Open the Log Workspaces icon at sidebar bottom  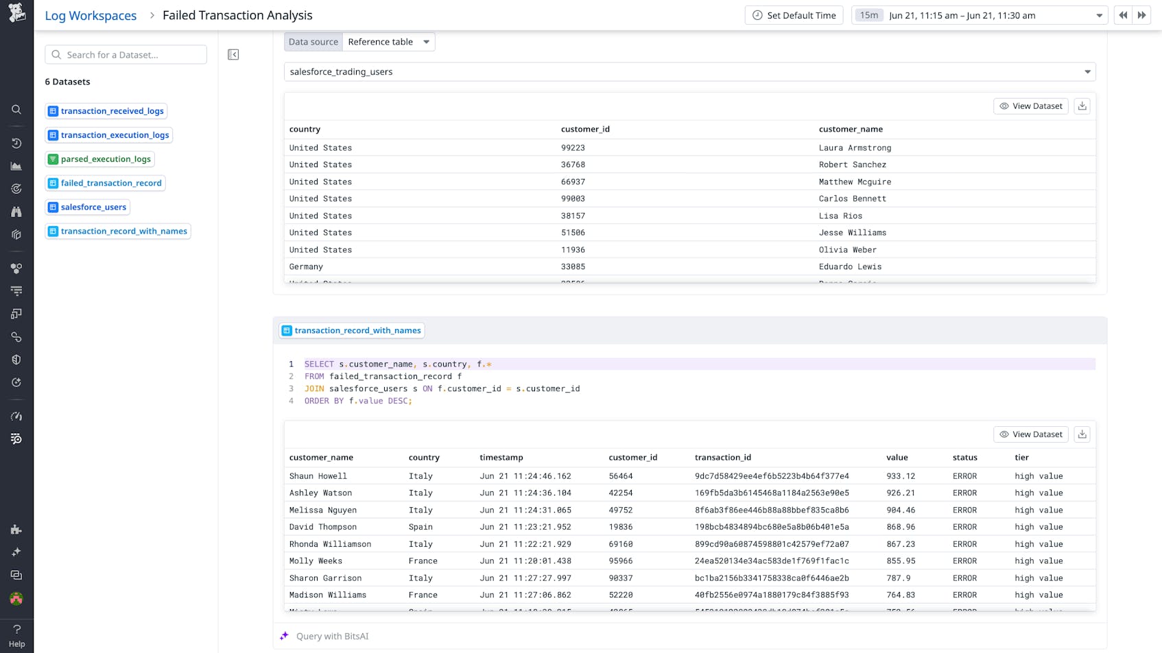click(x=16, y=439)
